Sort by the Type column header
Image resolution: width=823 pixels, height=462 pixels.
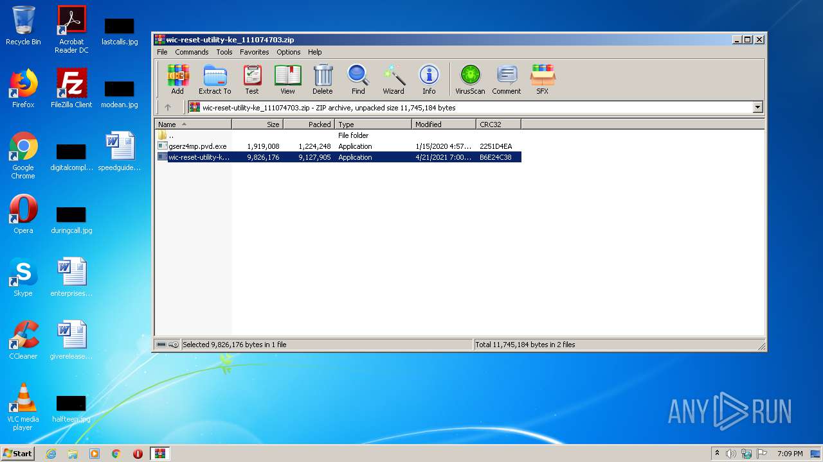[x=374, y=124]
